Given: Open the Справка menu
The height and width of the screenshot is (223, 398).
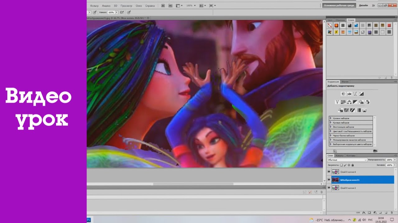Looking at the screenshot, I should pyautogui.click(x=150, y=6).
